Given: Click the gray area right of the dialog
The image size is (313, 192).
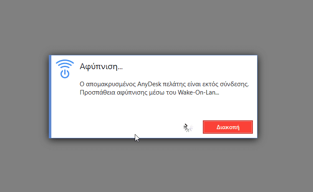Looking at the screenshot, I should coord(285,97).
